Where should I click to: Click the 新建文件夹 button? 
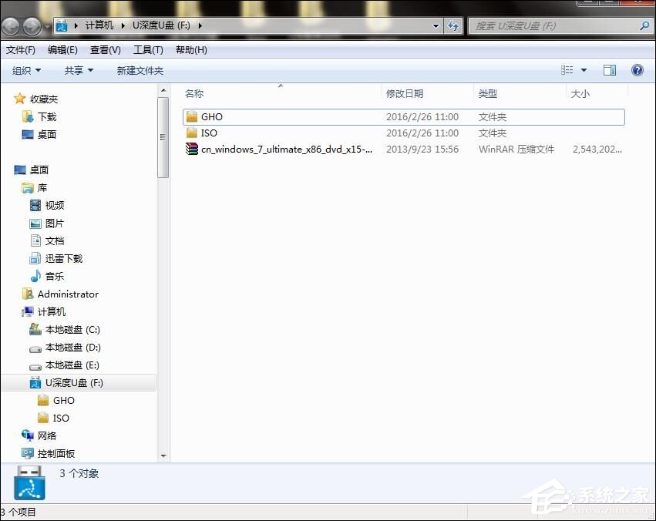(x=140, y=69)
